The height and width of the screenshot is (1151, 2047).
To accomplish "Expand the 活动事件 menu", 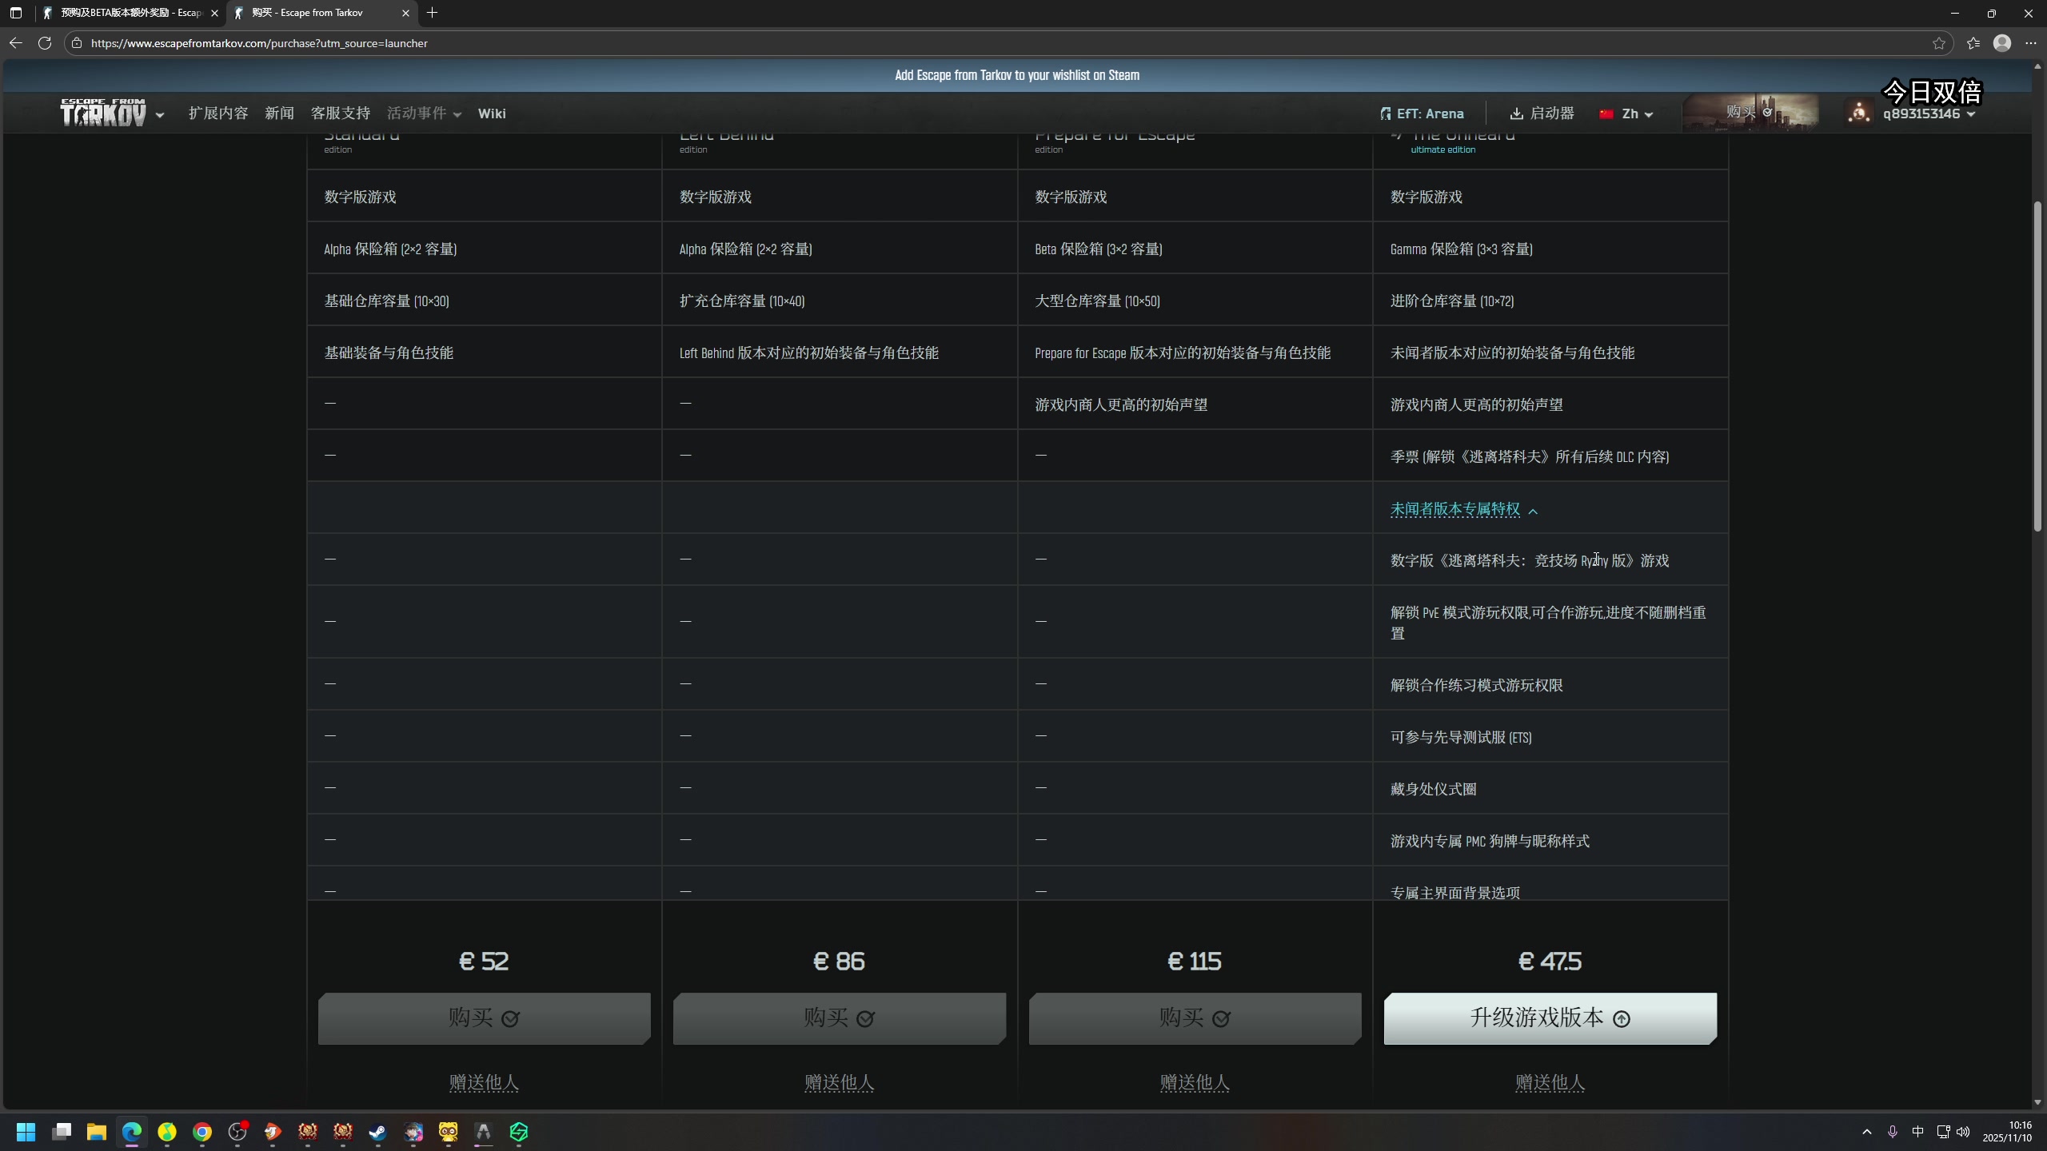I will [x=424, y=114].
